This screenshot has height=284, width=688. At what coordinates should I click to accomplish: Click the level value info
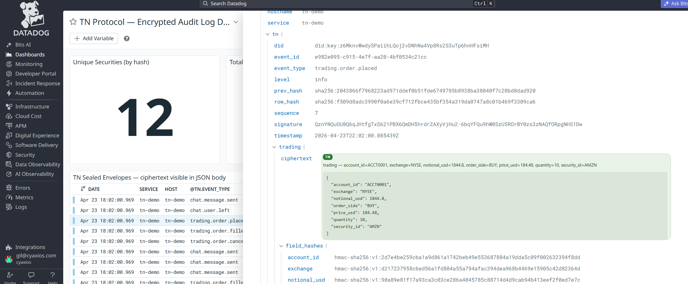click(x=321, y=80)
